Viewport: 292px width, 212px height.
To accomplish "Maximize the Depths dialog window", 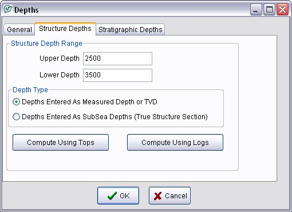I will pos(269,10).
